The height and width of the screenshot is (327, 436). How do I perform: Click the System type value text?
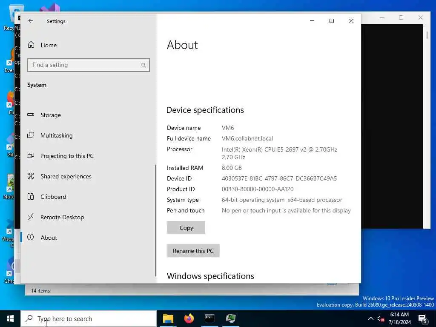point(282,200)
